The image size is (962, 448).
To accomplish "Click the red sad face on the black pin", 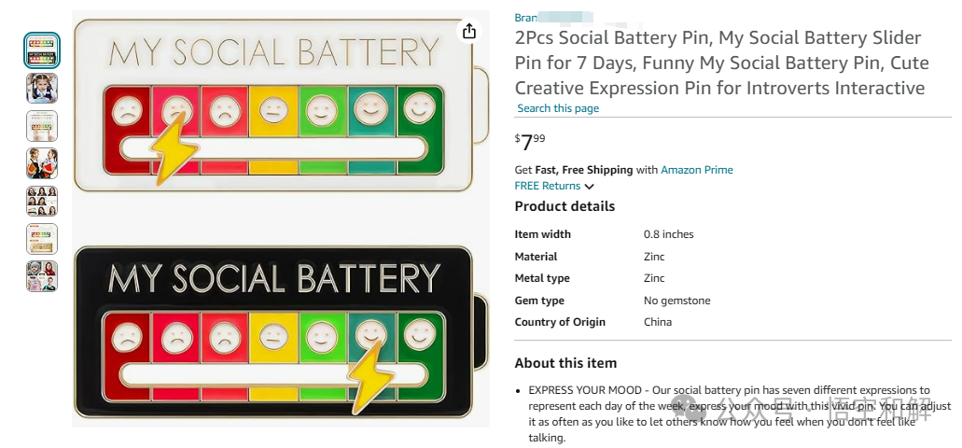I will click(127, 338).
